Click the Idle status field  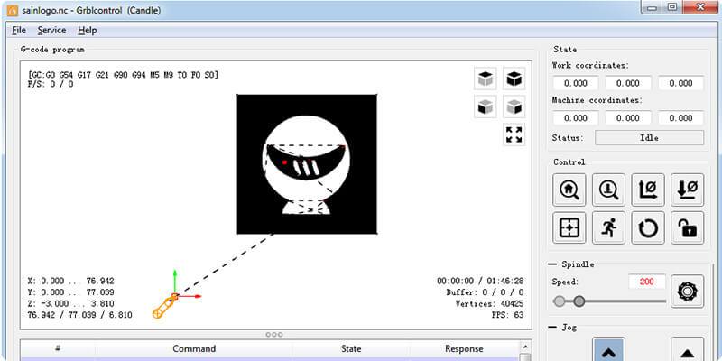pos(649,138)
